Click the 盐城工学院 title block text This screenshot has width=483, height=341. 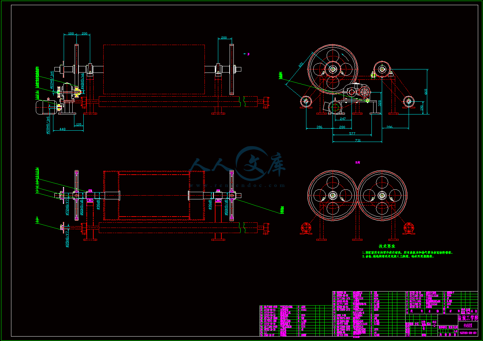pyautogui.click(x=468, y=318)
